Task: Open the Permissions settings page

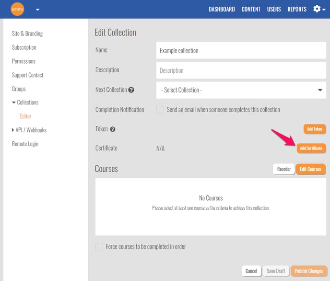Action: tap(24, 61)
